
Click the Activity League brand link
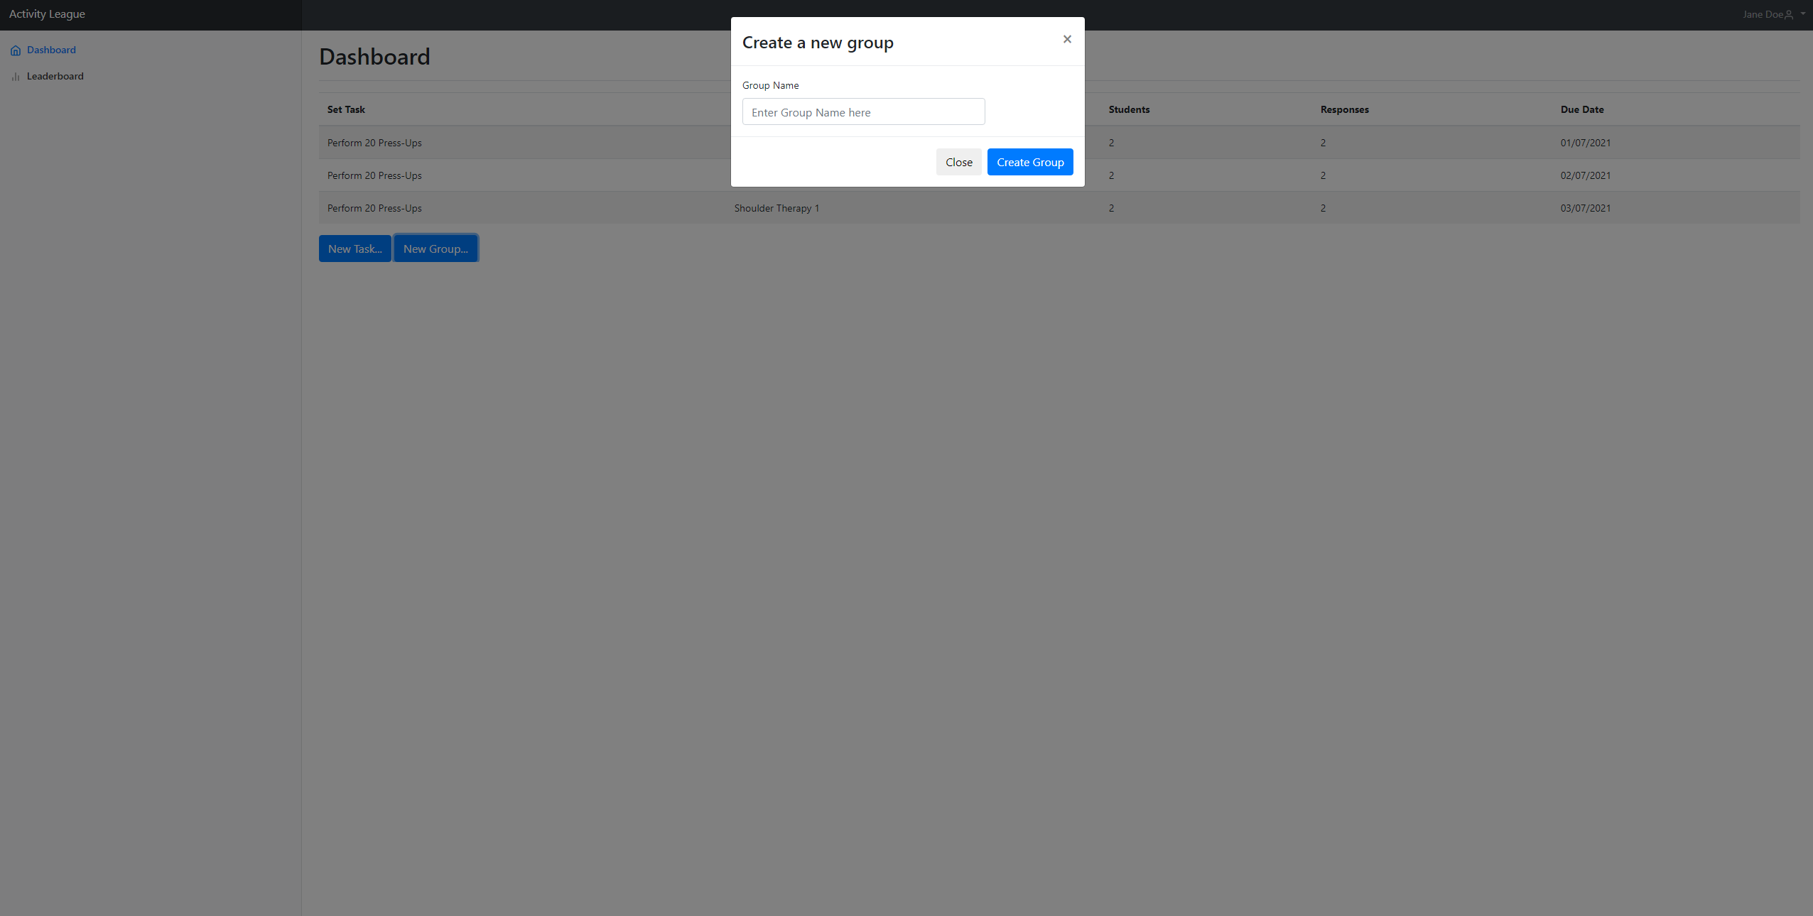[x=47, y=13]
